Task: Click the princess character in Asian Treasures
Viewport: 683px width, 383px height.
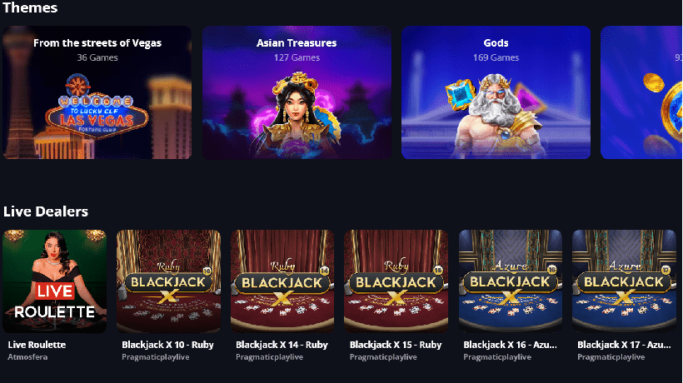Action: point(297,112)
